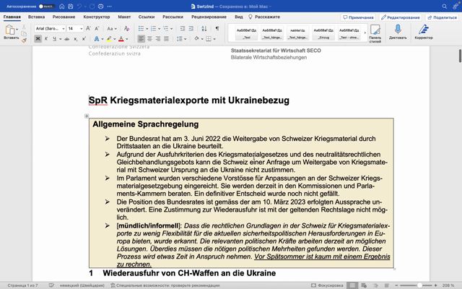The image size is (462, 289).
Task: Toggle superscript formatting
Action: point(84,38)
